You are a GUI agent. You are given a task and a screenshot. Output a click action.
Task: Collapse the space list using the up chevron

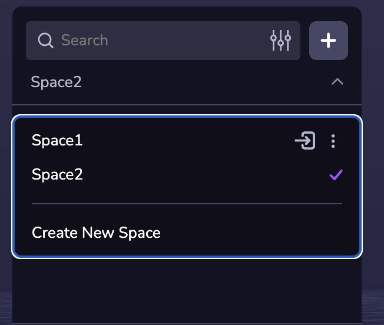click(337, 82)
